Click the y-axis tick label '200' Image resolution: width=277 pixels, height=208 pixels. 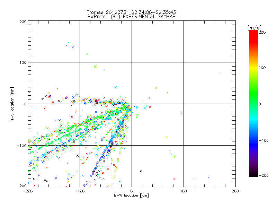coord(23,22)
